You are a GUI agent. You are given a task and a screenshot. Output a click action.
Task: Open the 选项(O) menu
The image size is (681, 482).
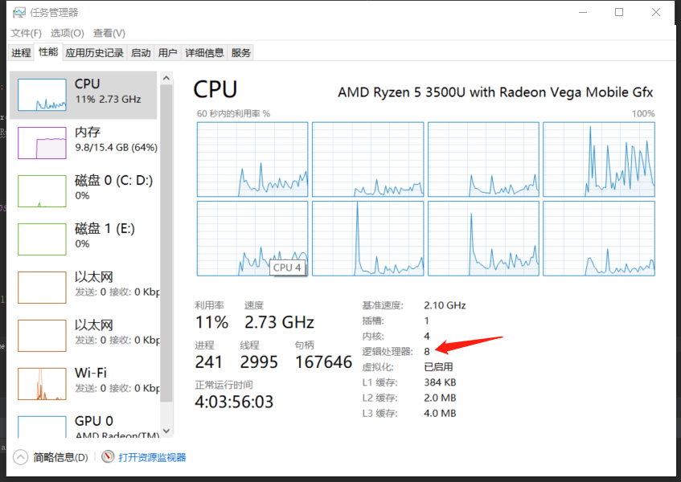tap(67, 33)
